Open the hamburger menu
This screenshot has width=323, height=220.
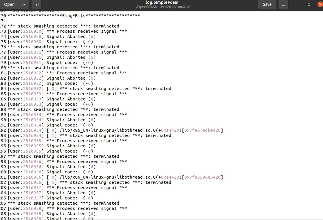(x=283, y=4)
